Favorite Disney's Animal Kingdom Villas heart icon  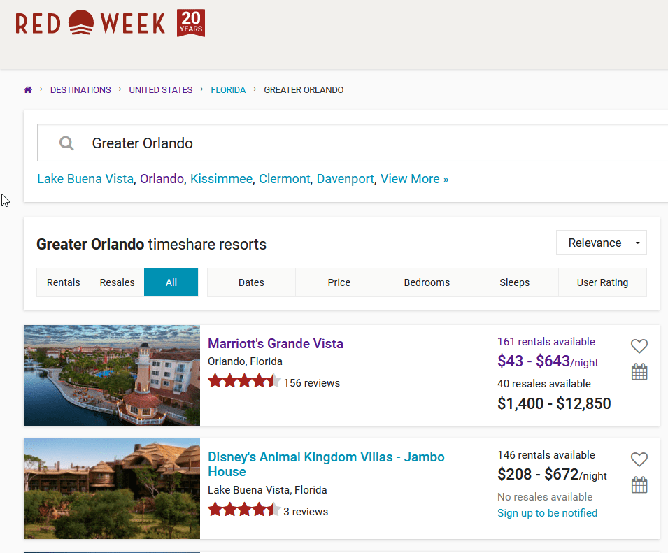[639, 459]
